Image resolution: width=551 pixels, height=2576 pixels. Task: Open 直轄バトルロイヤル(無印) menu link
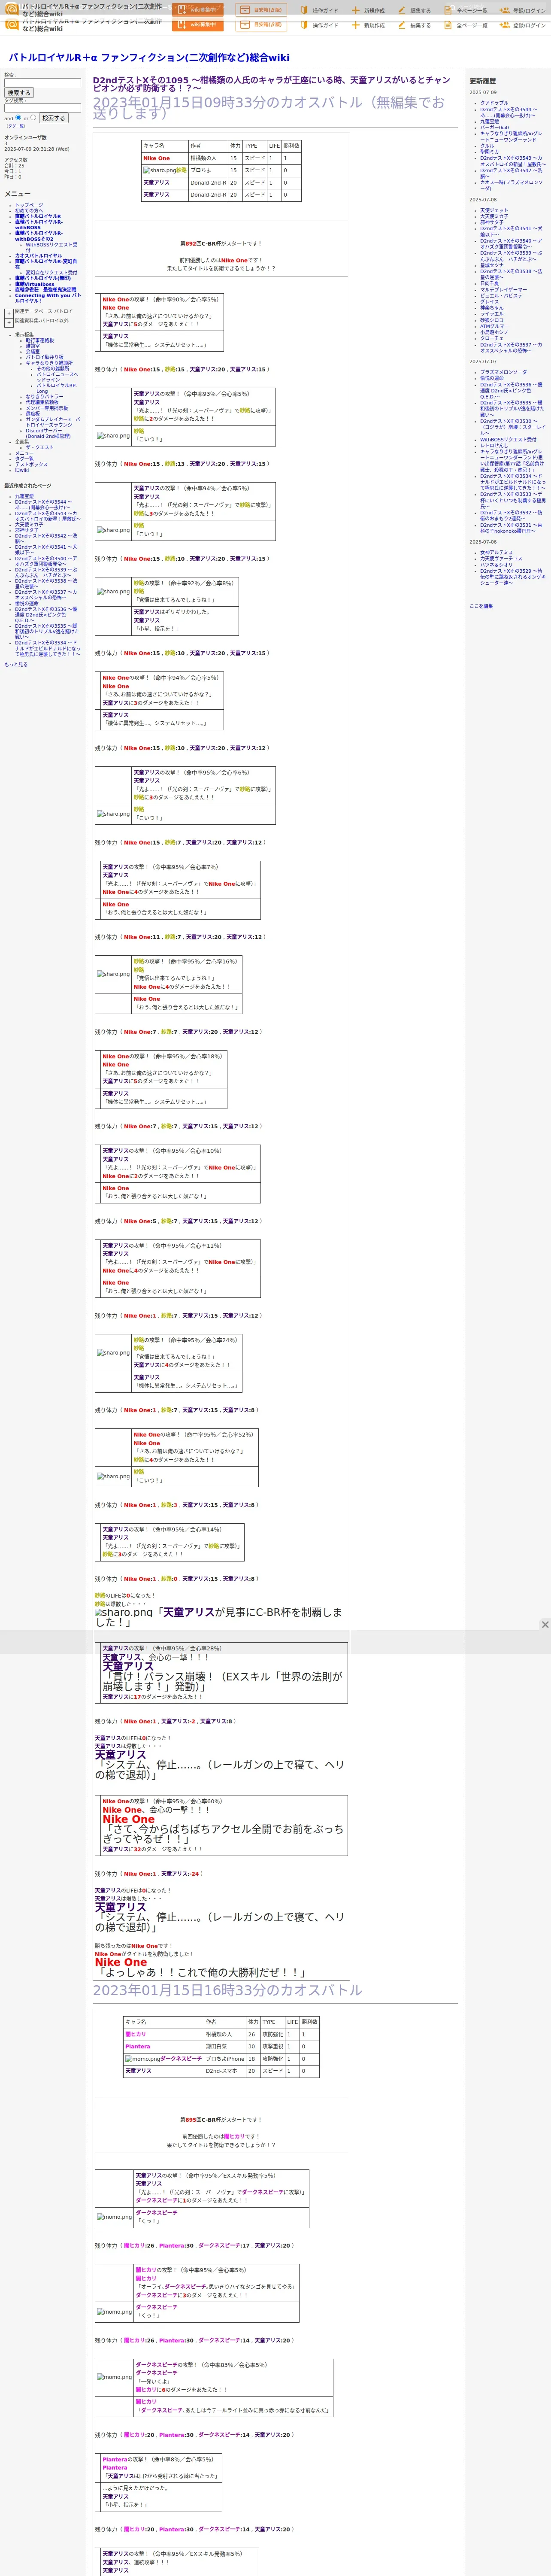tap(43, 278)
